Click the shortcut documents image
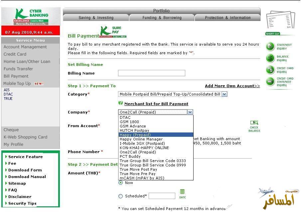The image size is (302, 212). (281, 20)
